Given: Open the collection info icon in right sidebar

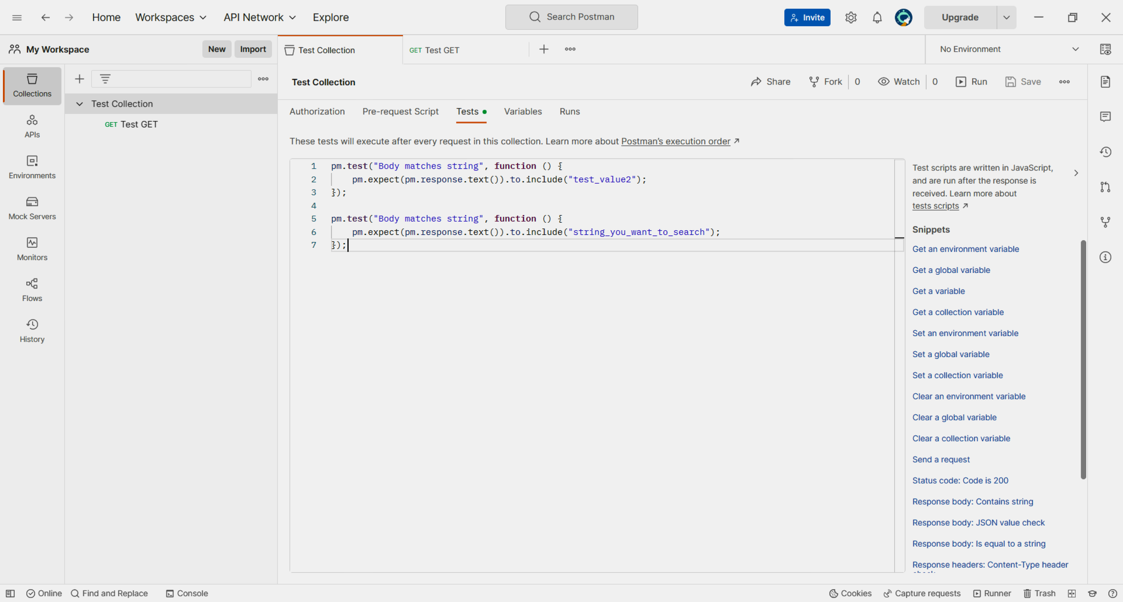Looking at the screenshot, I should (1105, 257).
